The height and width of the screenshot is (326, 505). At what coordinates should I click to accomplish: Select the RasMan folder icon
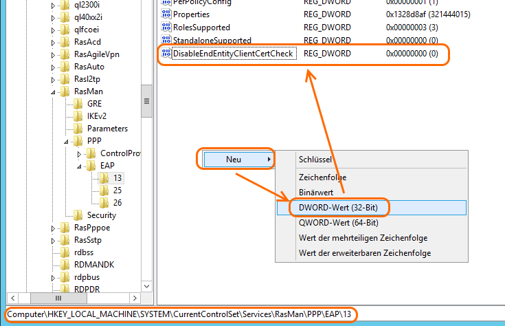point(66,91)
